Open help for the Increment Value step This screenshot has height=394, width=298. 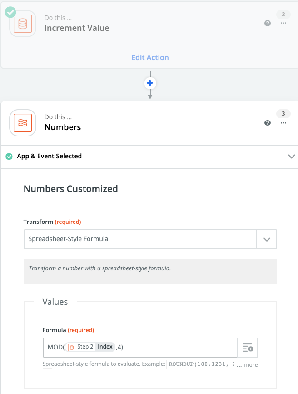coord(268,23)
